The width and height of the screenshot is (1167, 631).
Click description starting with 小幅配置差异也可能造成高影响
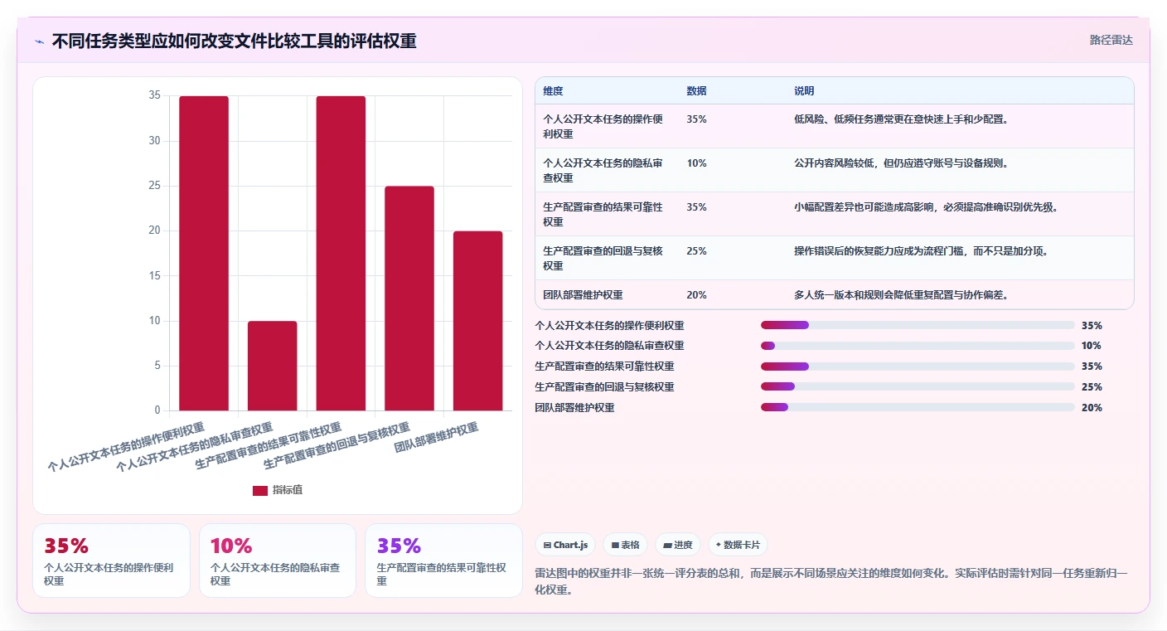click(926, 206)
